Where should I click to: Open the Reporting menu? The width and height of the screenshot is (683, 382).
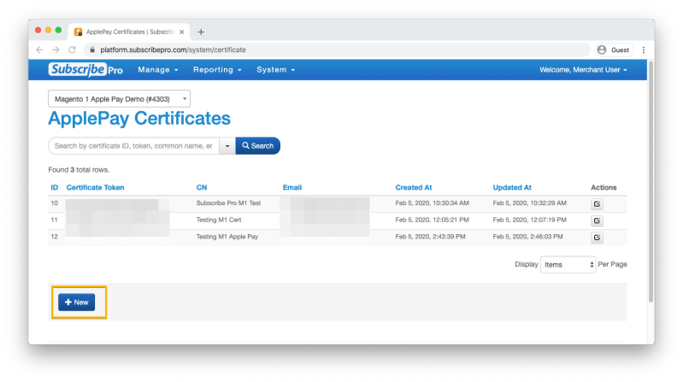[x=217, y=70]
